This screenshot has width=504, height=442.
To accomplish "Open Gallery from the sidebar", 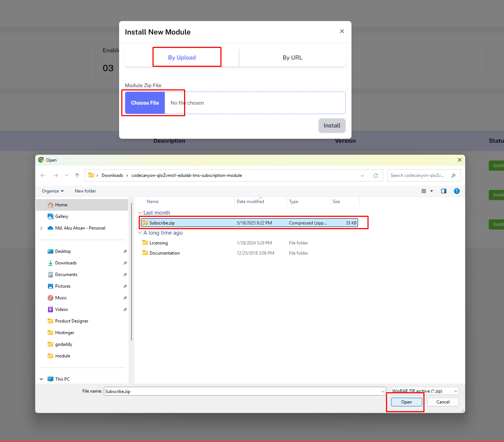I will [62, 216].
